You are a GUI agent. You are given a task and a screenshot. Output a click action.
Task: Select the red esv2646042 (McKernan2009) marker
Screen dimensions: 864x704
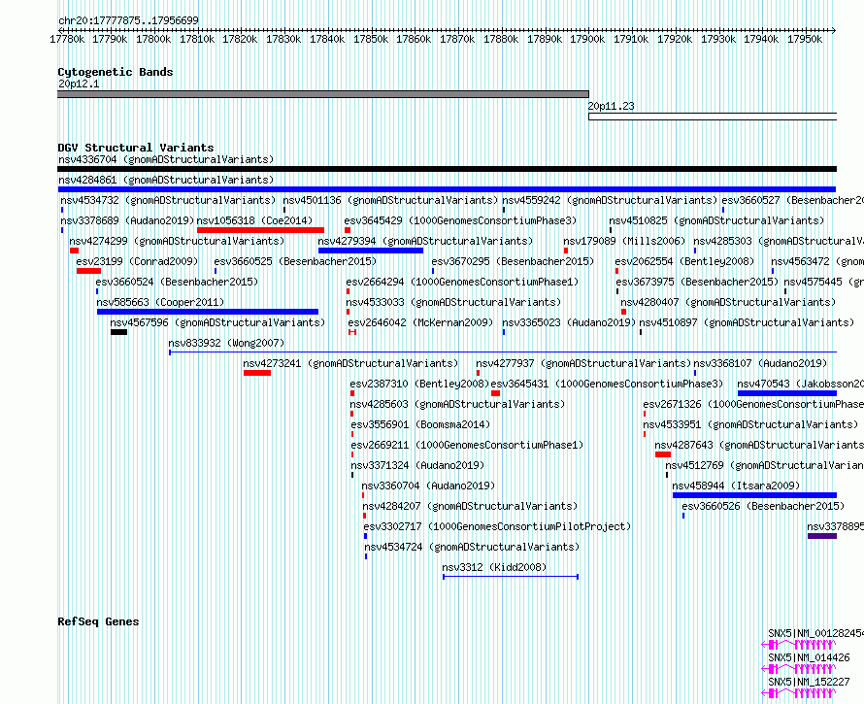352,332
